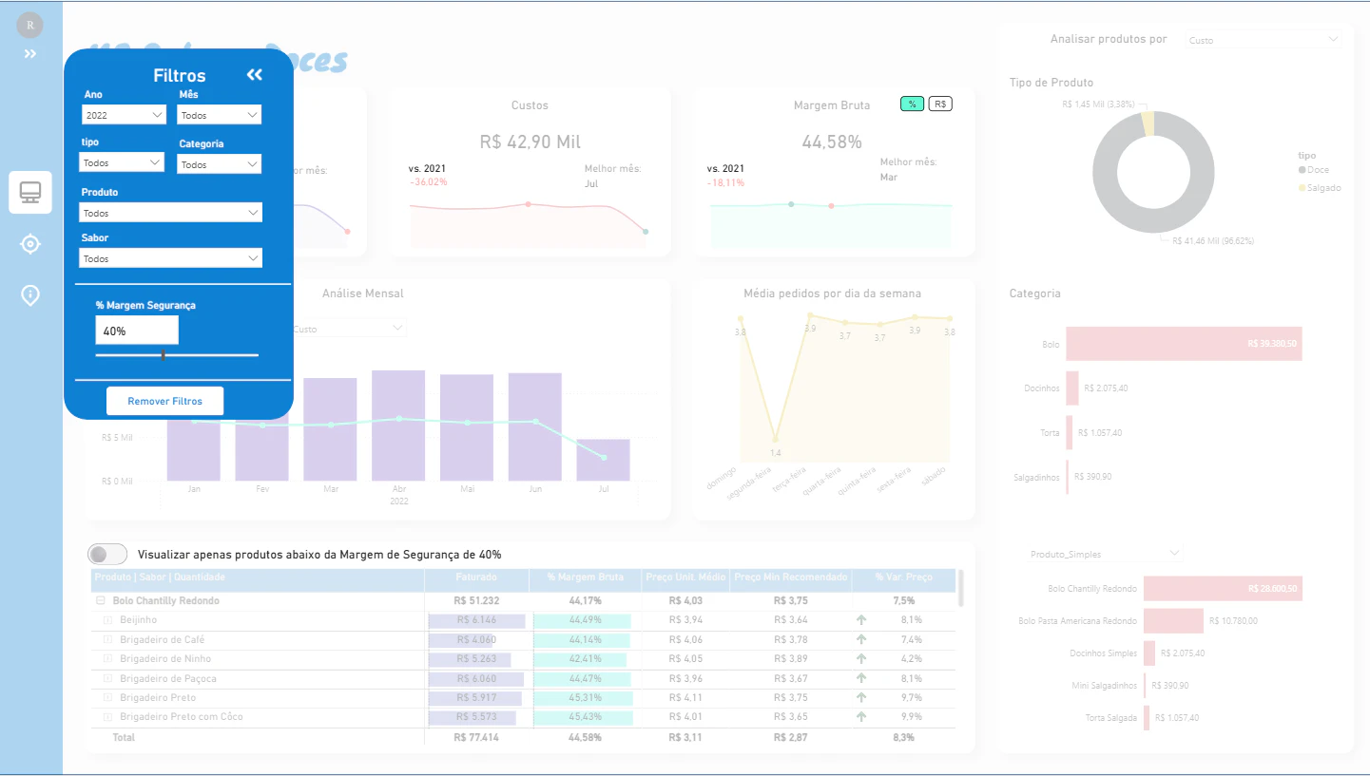Open Analisar produtos por dropdown
1370x776 pixels.
pos(1263,40)
